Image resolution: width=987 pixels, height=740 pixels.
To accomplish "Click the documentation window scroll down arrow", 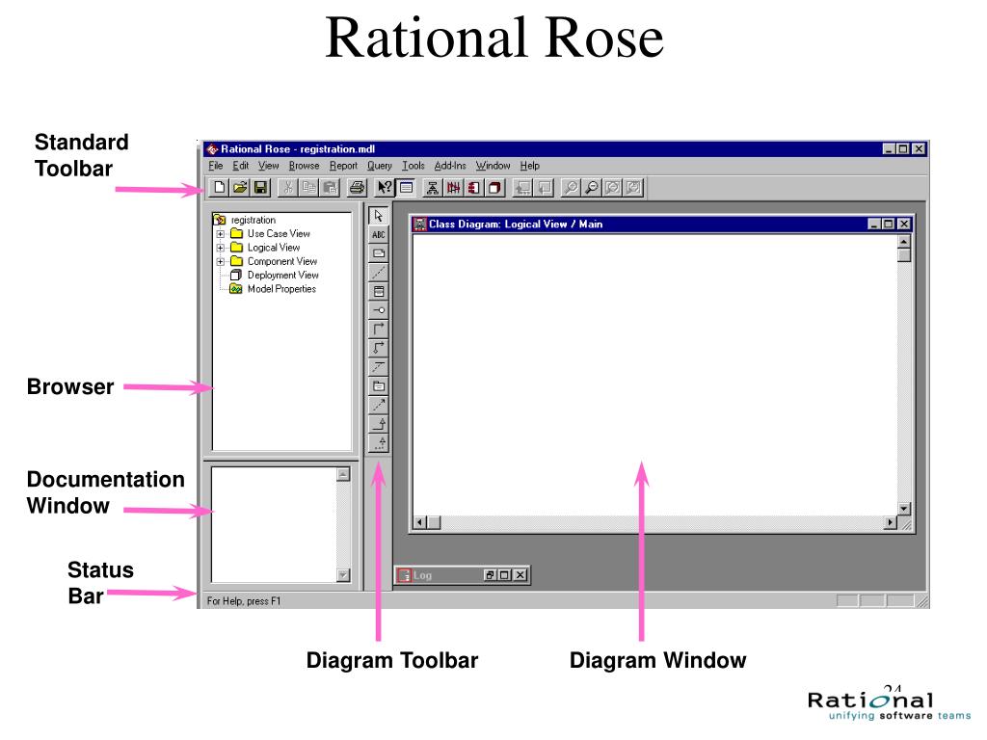I will [343, 574].
